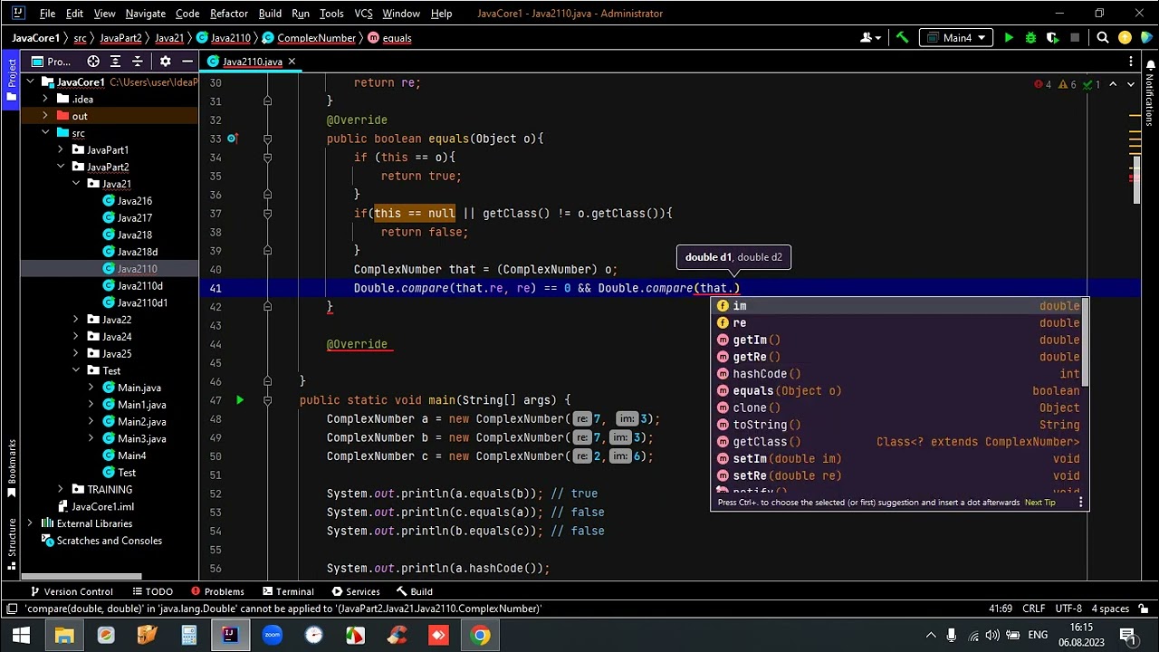This screenshot has height=652, width=1159.
Task: Expand the .idea folder
Action: tap(45, 99)
